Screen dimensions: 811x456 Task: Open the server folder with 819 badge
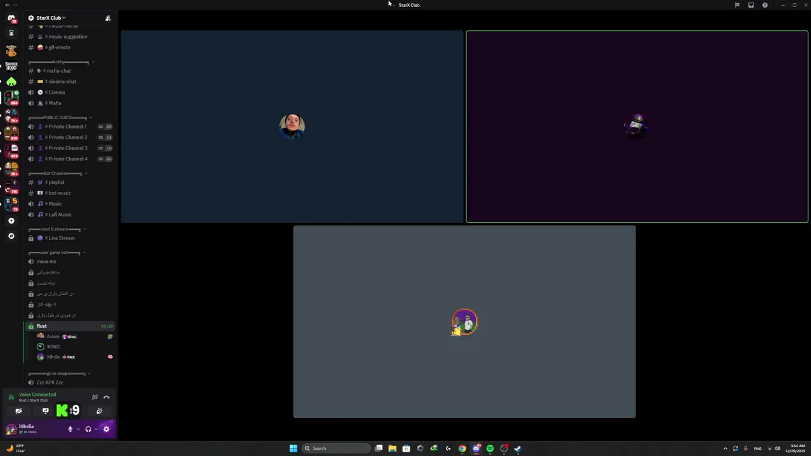pos(11,133)
